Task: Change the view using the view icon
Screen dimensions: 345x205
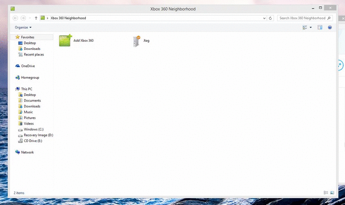Action: point(305,27)
